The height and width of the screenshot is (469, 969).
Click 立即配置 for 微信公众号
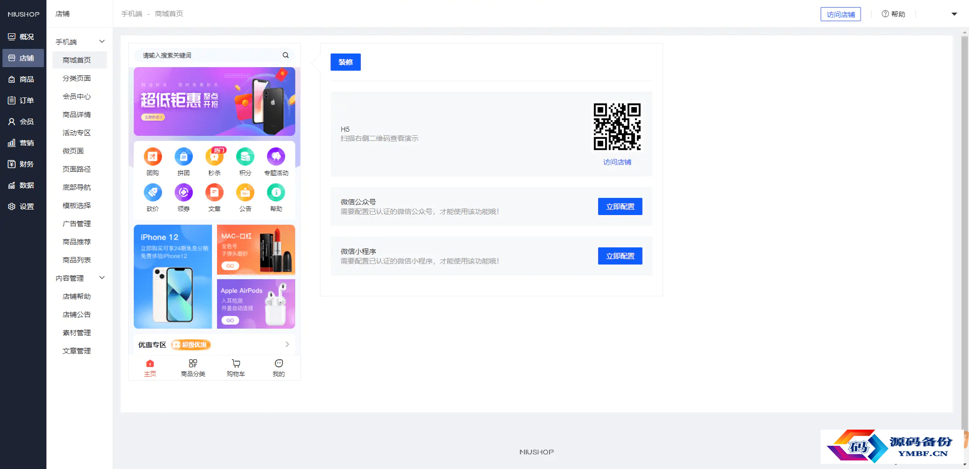pyautogui.click(x=620, y=206)
